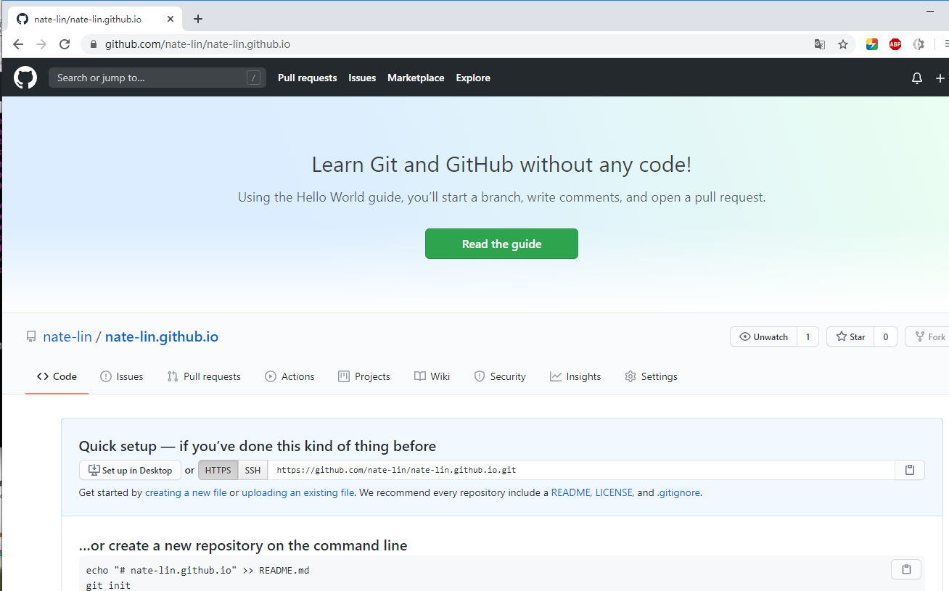Open Issues in the top navigation bar
The image size is (949, 591).
click(x=362, y=78)
